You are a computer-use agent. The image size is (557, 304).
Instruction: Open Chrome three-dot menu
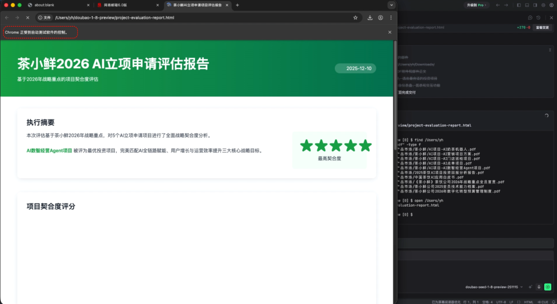tap(390, 17)
